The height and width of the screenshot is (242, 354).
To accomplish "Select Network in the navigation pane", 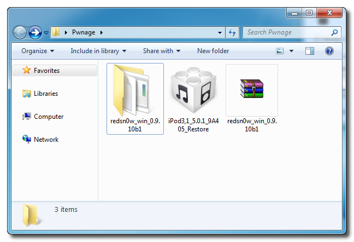I will click(x=46, y=139).
